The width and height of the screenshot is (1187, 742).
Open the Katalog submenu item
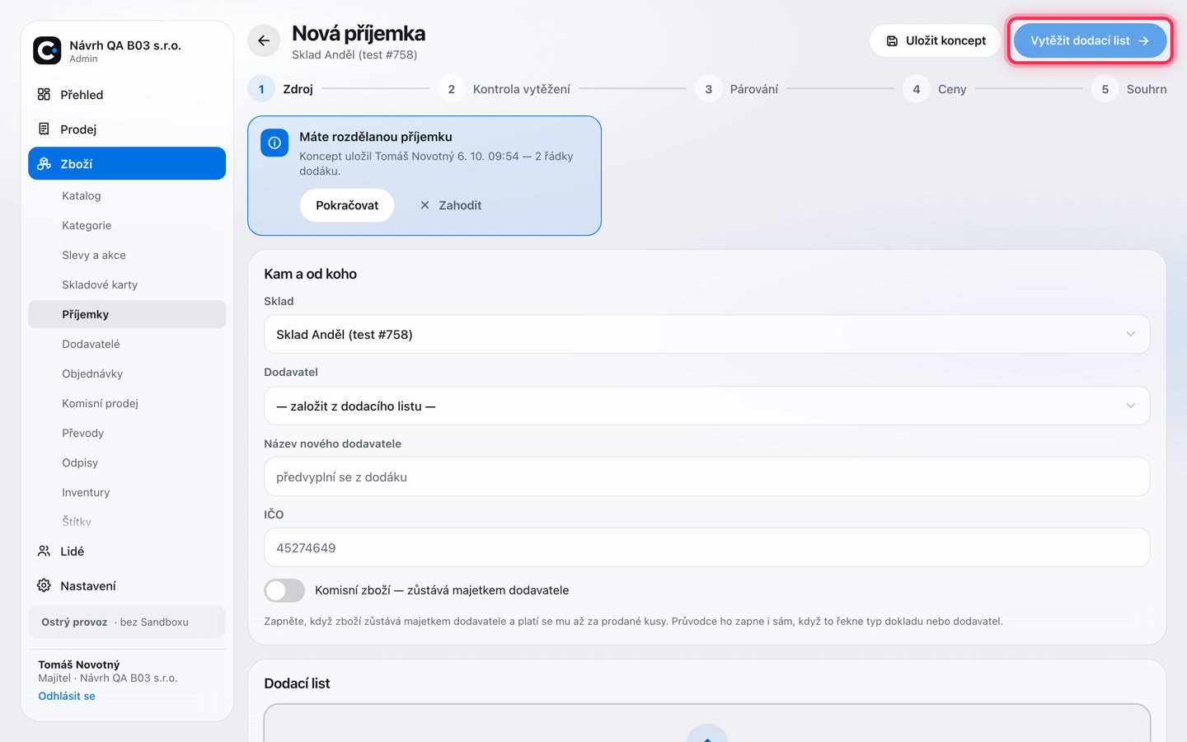tap(127, 195)
